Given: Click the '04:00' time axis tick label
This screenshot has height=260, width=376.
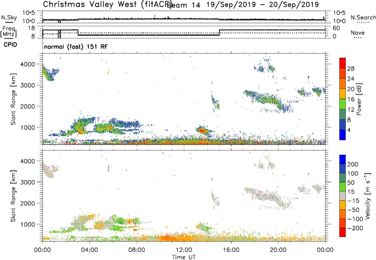Looking at the screenshot, I should coord(90,250).
